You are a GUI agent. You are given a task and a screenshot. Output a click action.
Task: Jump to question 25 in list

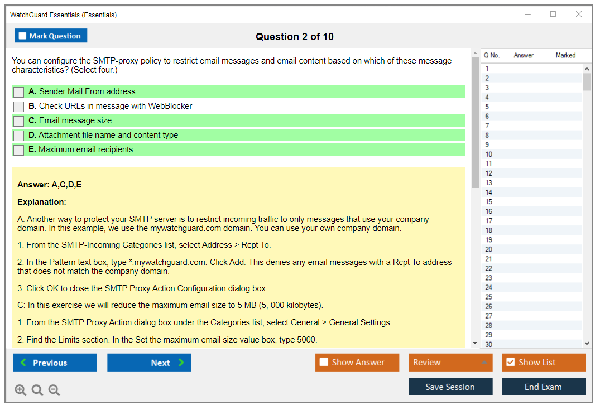(489, 297)
